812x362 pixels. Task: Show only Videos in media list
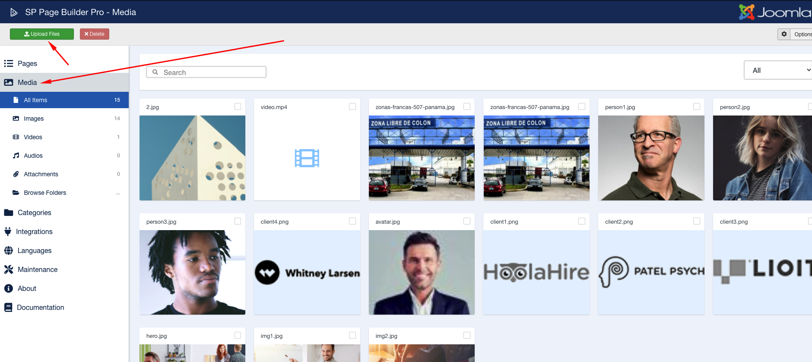click(x=64, y=137)
